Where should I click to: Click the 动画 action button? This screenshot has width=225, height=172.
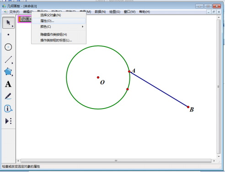(25, 19)
